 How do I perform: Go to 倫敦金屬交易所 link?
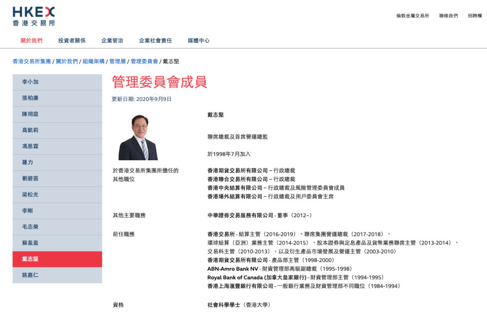412,16
